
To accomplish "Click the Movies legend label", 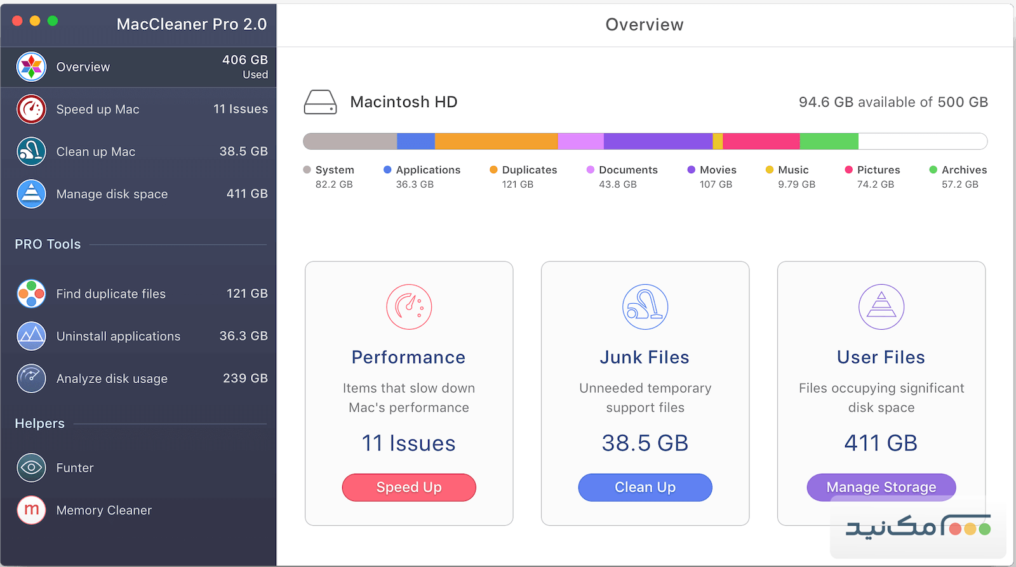I will coord(718,170).
